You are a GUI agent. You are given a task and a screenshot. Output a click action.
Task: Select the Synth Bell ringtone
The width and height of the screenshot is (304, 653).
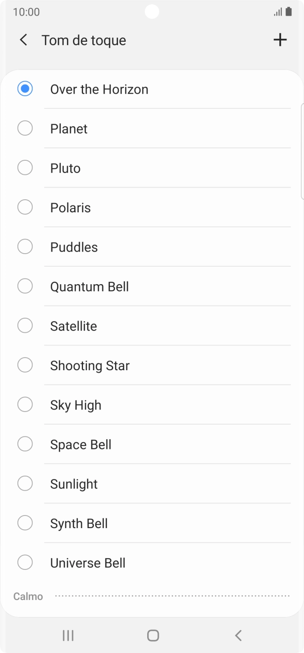(25, 523)
